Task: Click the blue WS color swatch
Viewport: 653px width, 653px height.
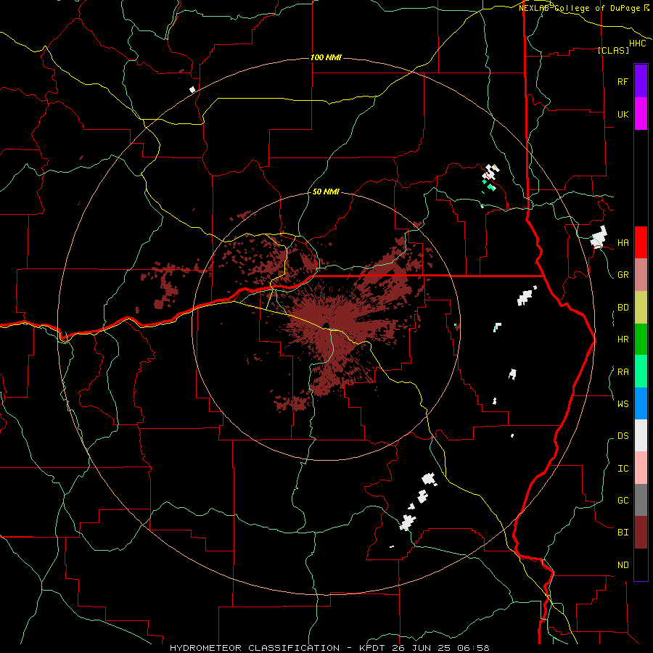Action: 641,403
